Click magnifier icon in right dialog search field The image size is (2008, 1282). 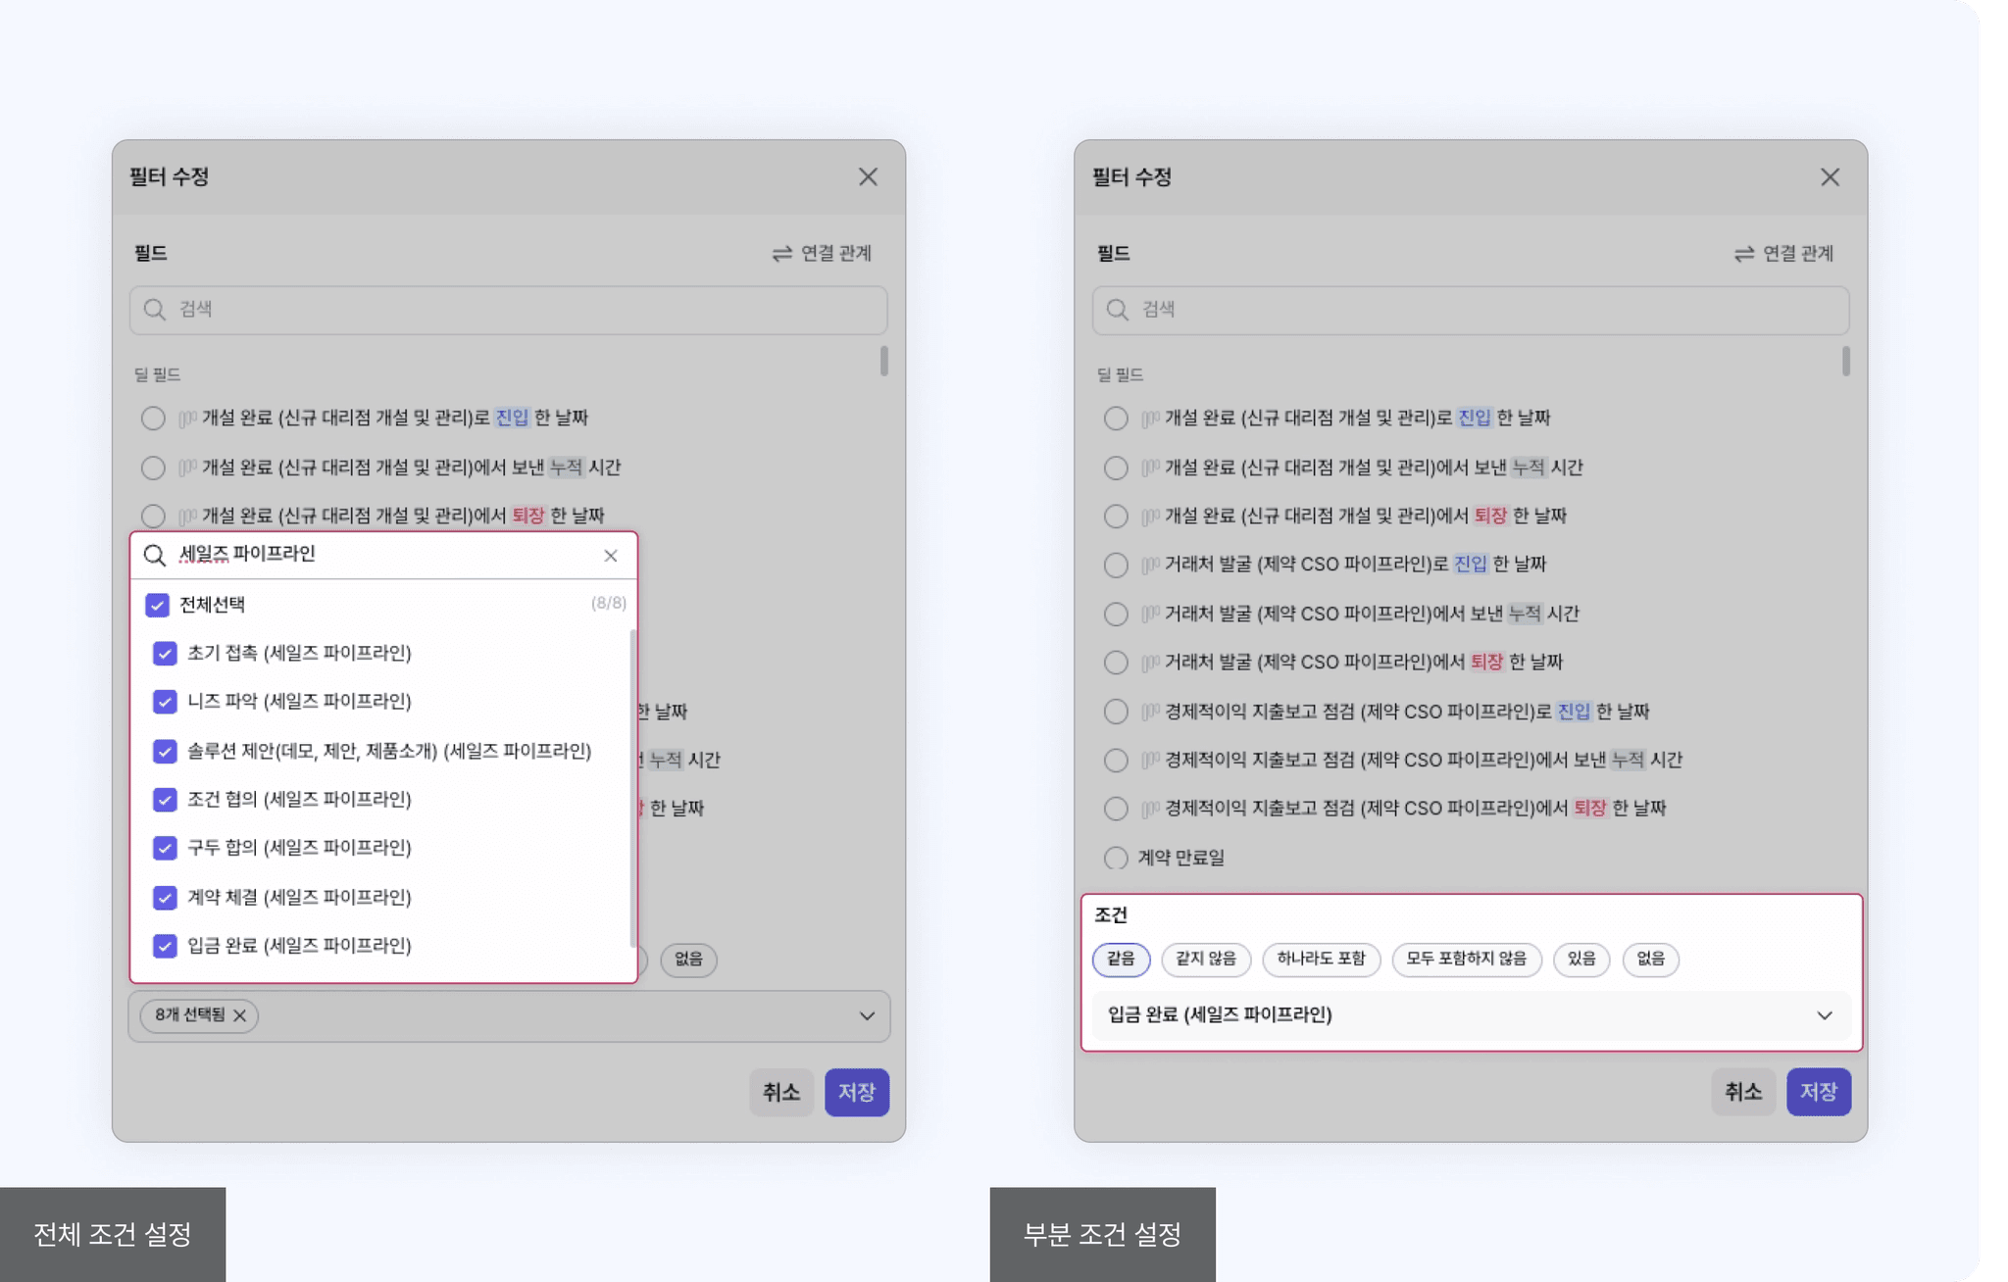[x=1117, y=310]
